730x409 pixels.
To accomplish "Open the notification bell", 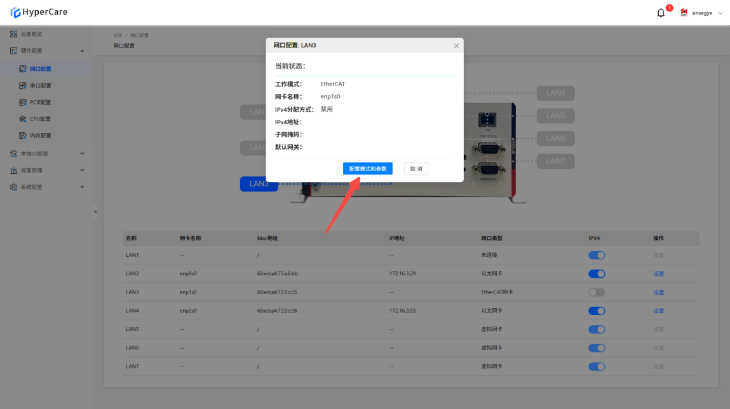I will click(x=661, y=13).
